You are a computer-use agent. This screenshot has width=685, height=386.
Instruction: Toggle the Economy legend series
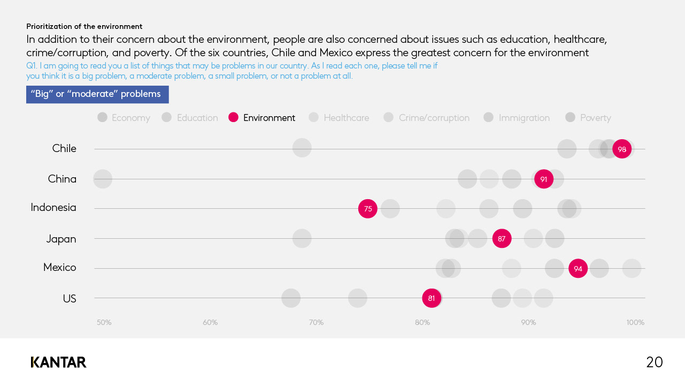coord(124,118)
